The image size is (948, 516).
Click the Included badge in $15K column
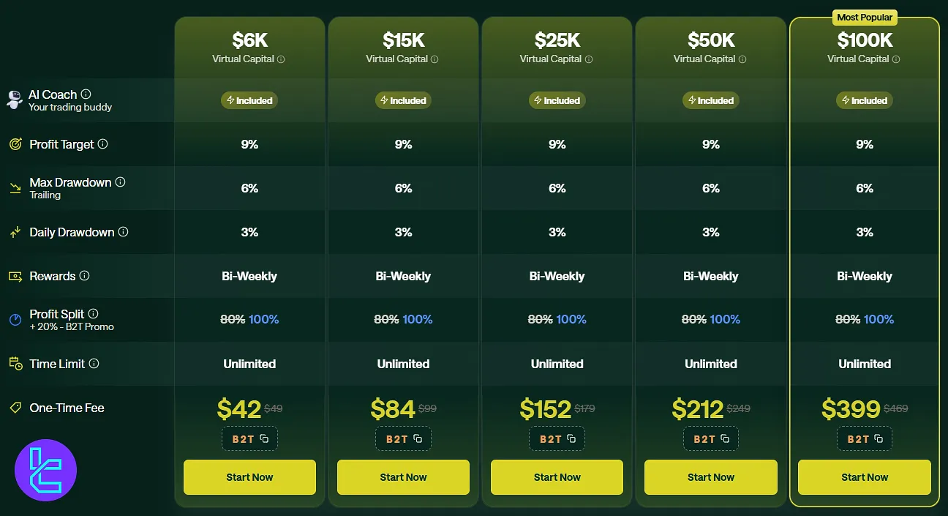(403, 100)
